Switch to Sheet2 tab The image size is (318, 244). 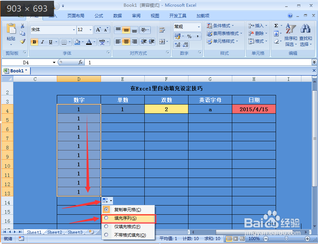tap(55, 232)
